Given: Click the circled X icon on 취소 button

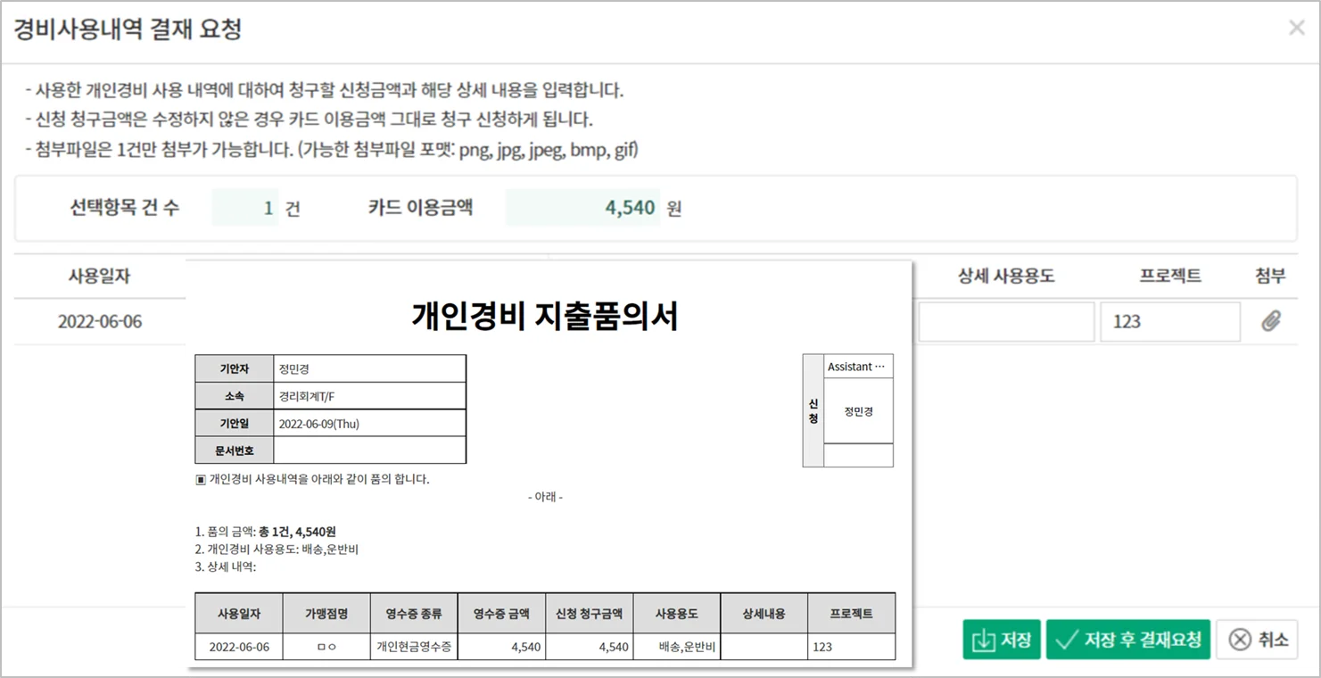Looking at the screenshot, I should [1239, 639].
